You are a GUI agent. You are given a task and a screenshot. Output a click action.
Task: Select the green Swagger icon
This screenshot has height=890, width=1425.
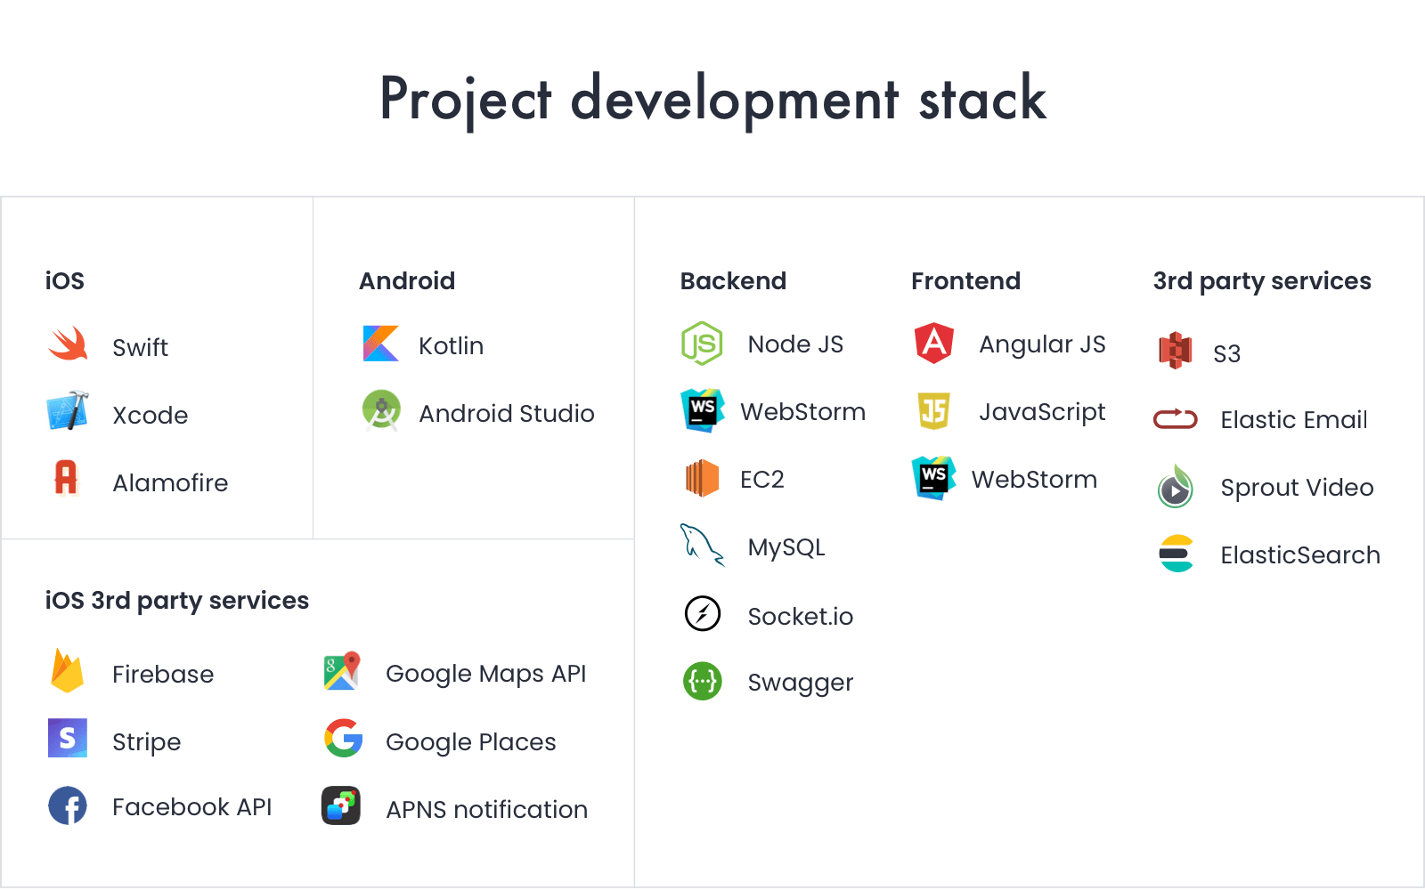coord(703,682)
